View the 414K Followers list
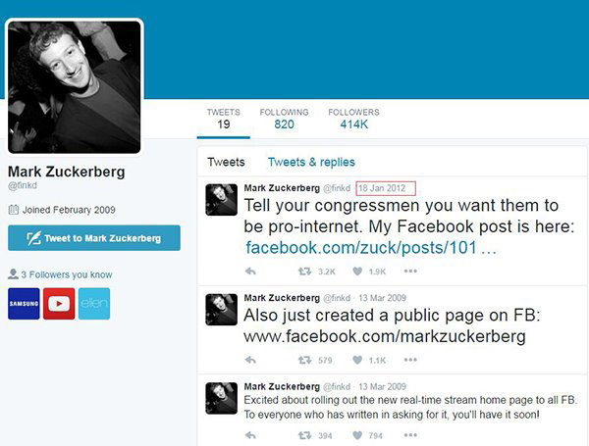589x446 pixels. (353, 119)
